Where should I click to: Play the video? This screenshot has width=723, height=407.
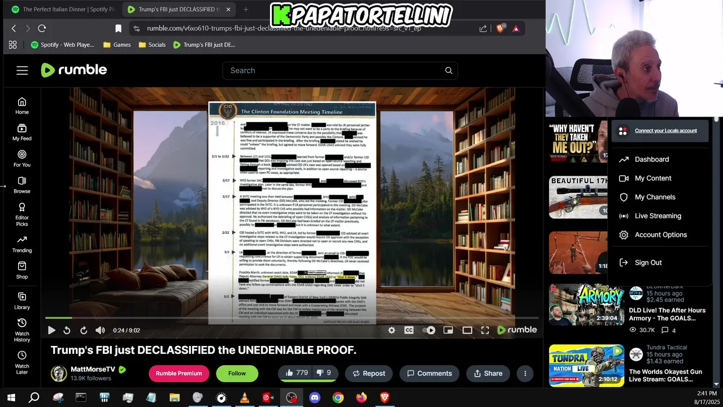(51, 330)
